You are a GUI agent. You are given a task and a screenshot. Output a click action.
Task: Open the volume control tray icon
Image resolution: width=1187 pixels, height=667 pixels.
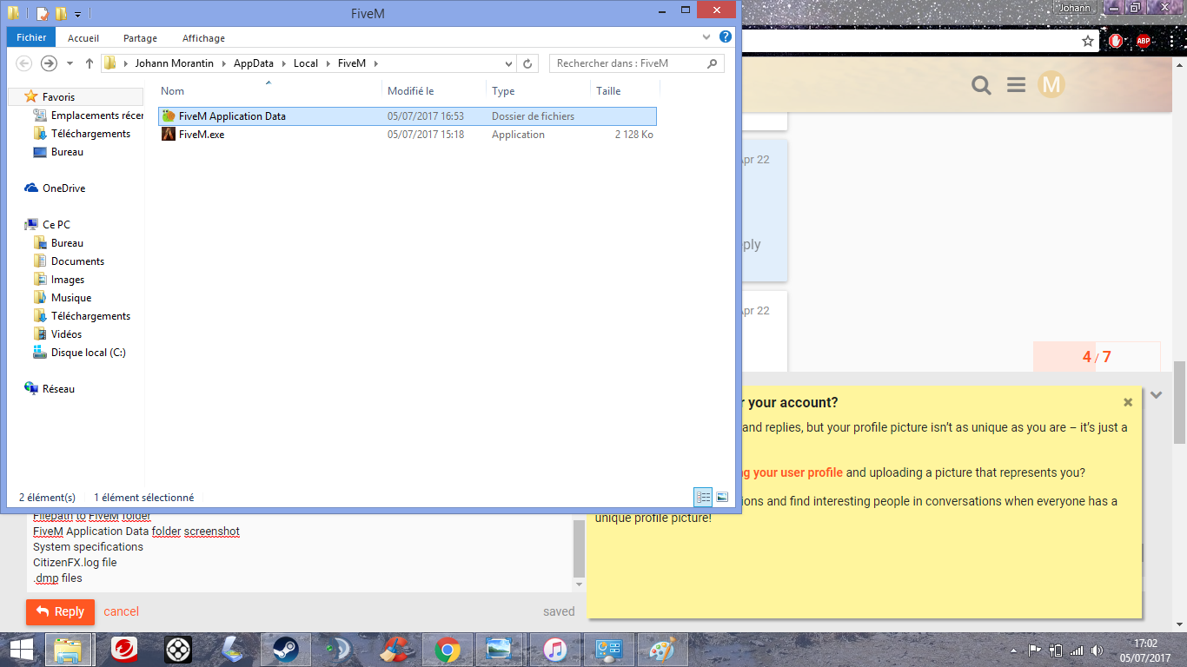pyautogui.click(x=1097, y=650)
